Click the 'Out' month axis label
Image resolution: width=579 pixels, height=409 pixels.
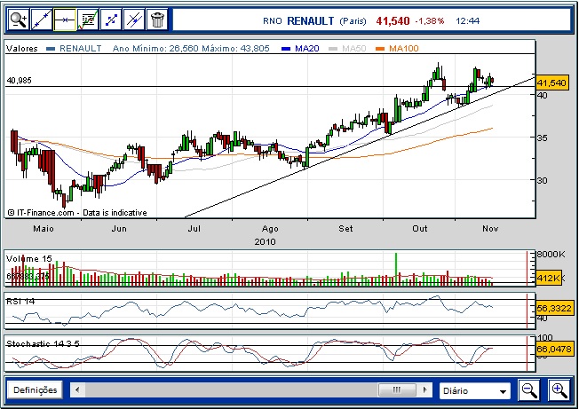(x=420, y=229)
